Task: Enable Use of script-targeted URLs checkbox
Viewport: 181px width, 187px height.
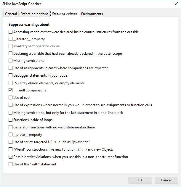Action: [x=11, y=142]
